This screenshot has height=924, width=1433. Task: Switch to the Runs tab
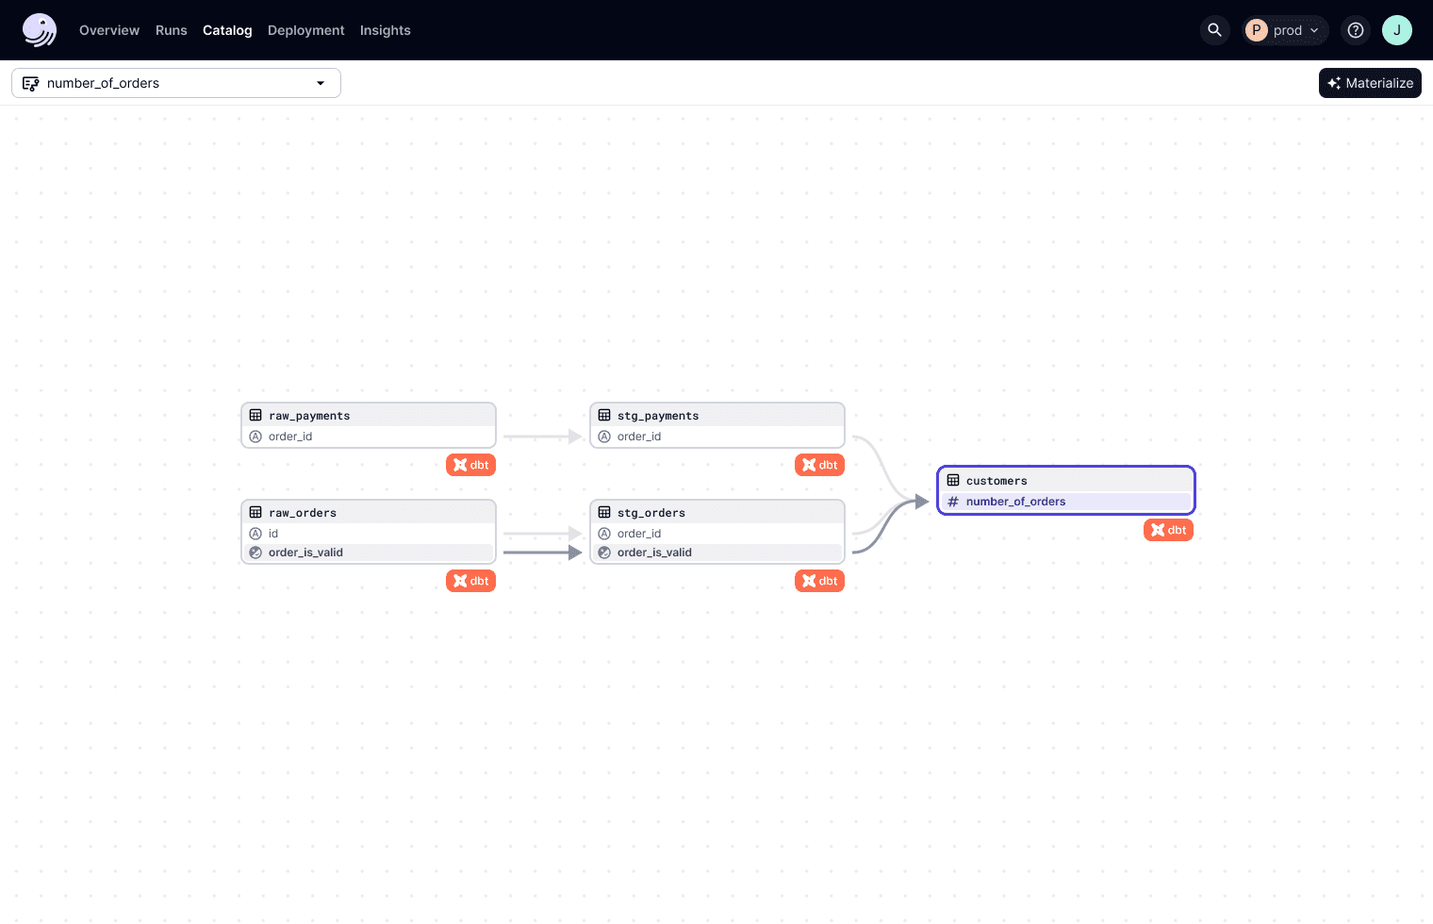click(x=172, y=30)
